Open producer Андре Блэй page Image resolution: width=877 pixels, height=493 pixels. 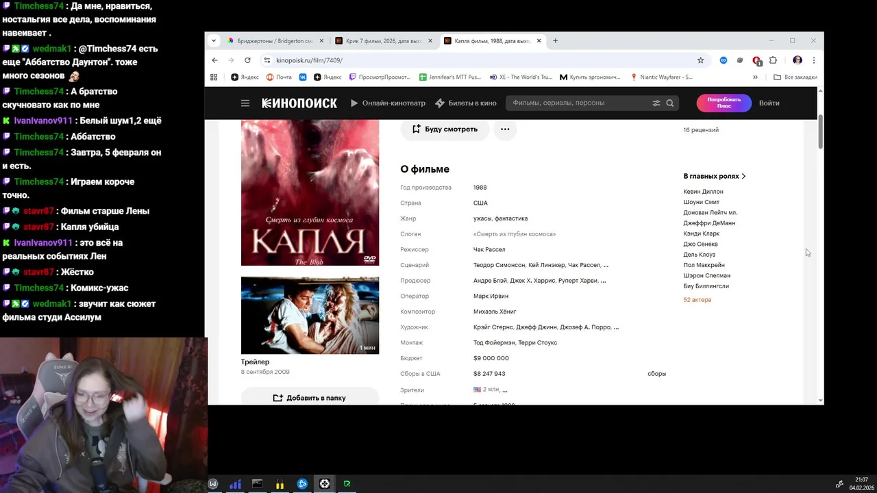(x=490, y=281)
